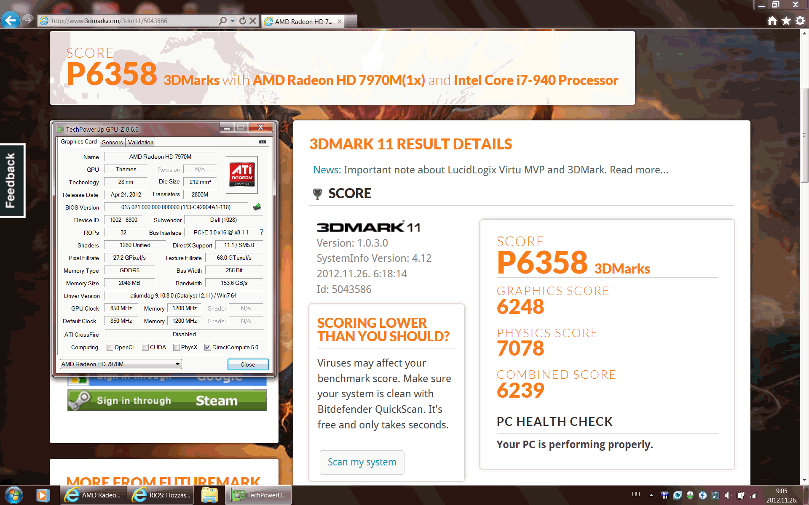Switch to the Sensors tab
This screenshot has width=809, height=505.
click(x=113, y=142)
